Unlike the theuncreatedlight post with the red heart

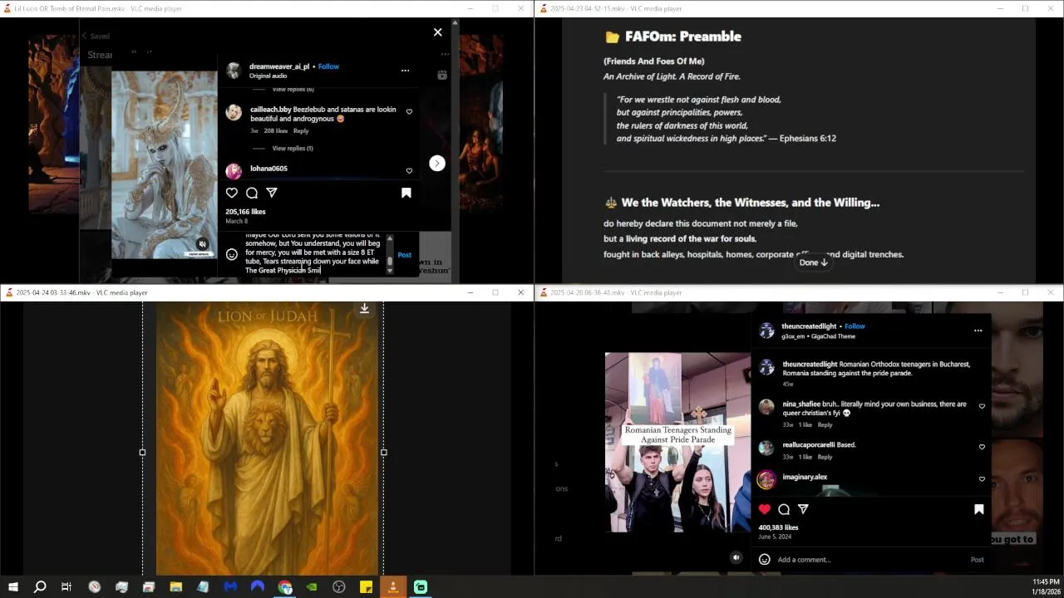pos(765,509)
